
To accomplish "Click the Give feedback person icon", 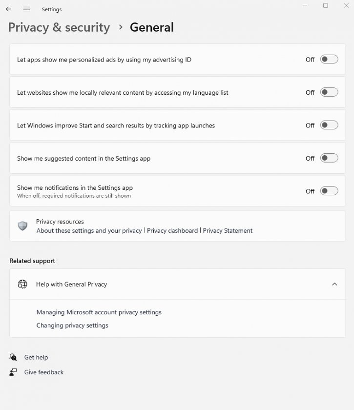I will [13, 372].
